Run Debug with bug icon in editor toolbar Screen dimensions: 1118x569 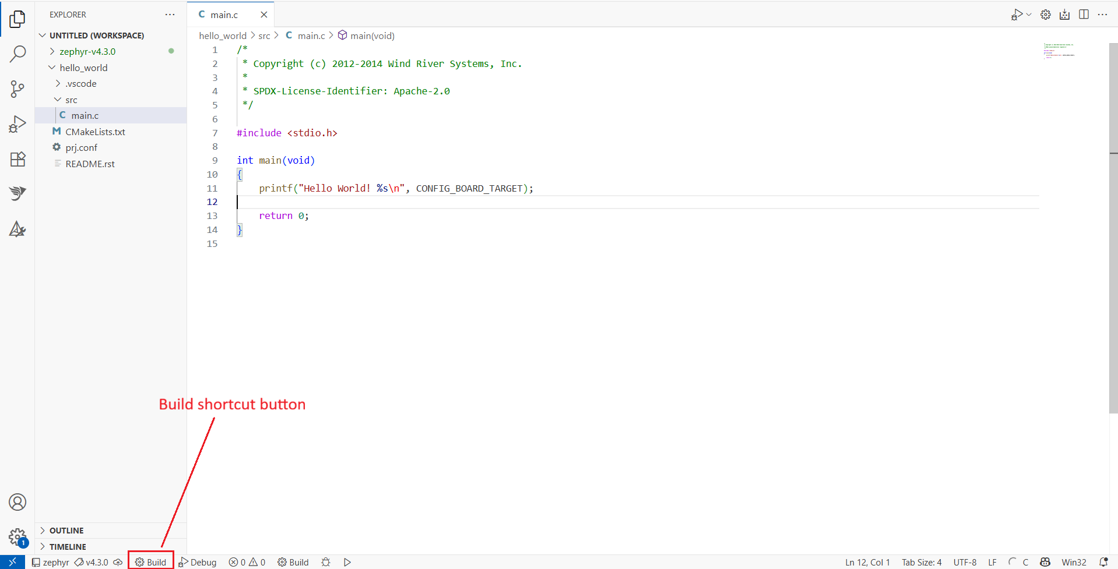(1017, 15)
